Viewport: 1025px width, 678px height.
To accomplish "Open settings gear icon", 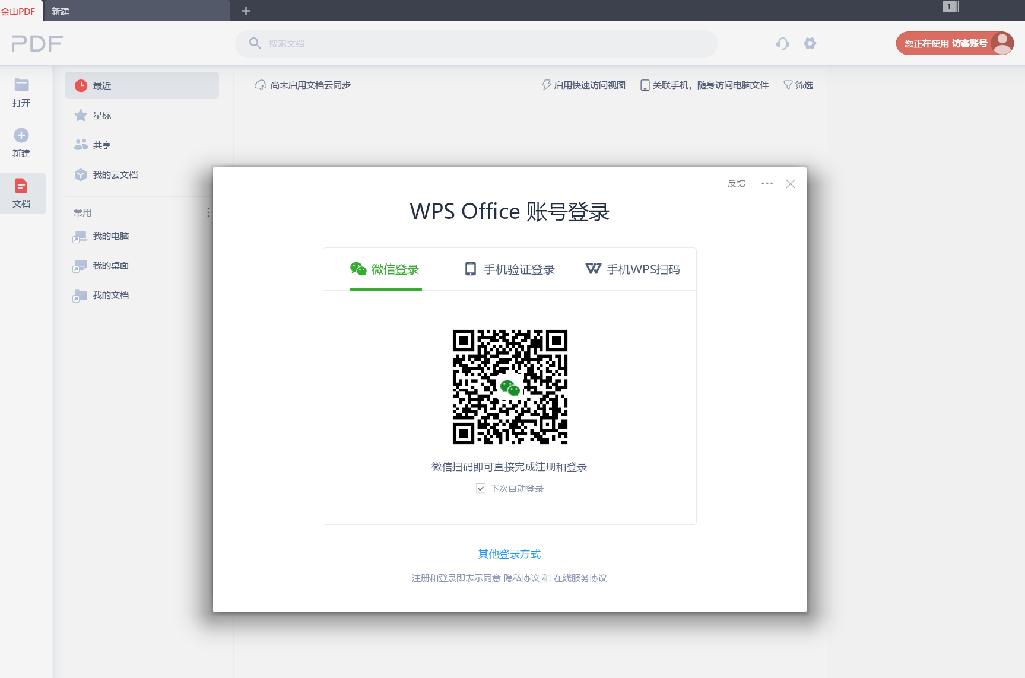I will (810, 43).
